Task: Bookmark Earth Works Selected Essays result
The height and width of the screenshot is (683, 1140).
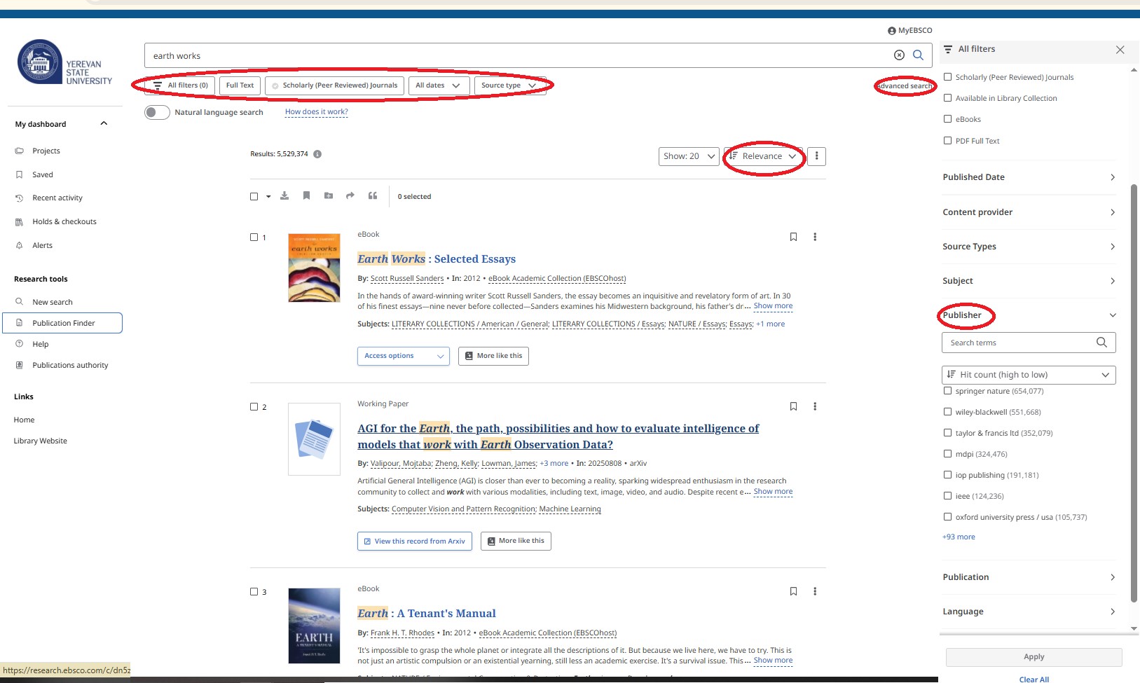Action: point(793,237)
